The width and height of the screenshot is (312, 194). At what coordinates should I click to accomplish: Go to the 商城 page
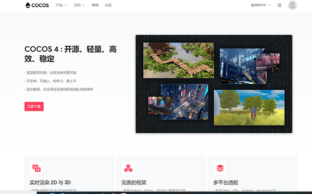click(x=95, y=5)
